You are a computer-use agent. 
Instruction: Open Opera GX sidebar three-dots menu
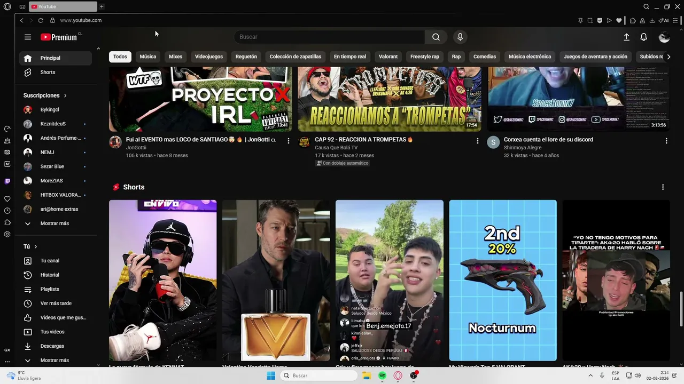(x=7, y=362)
